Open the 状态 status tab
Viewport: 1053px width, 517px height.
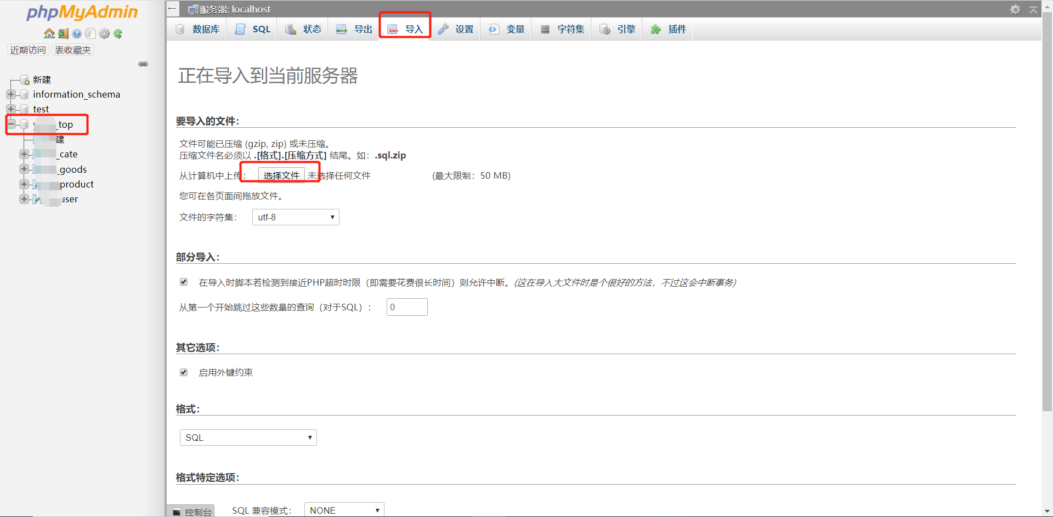click(x=303, y=29)
